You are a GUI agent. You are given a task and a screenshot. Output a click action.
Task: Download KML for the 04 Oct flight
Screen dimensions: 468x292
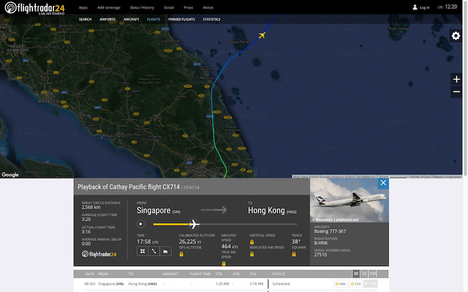click(x=340, y=284)
